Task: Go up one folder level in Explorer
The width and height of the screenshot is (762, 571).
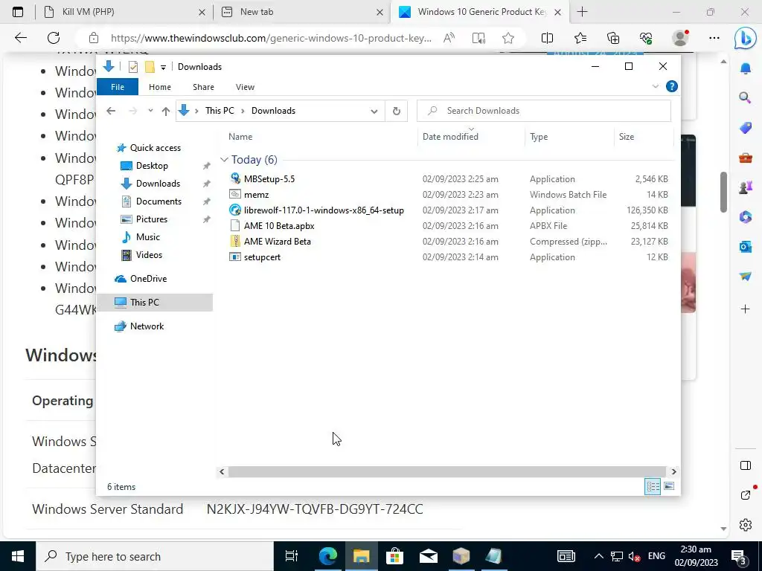Action: click(x=166, y=112)
